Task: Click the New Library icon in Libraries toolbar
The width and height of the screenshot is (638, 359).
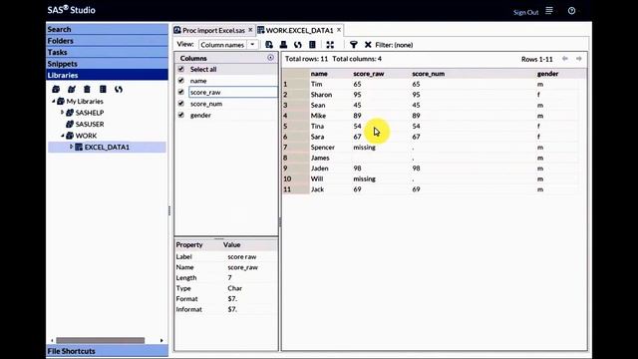Action: [56, 89]
